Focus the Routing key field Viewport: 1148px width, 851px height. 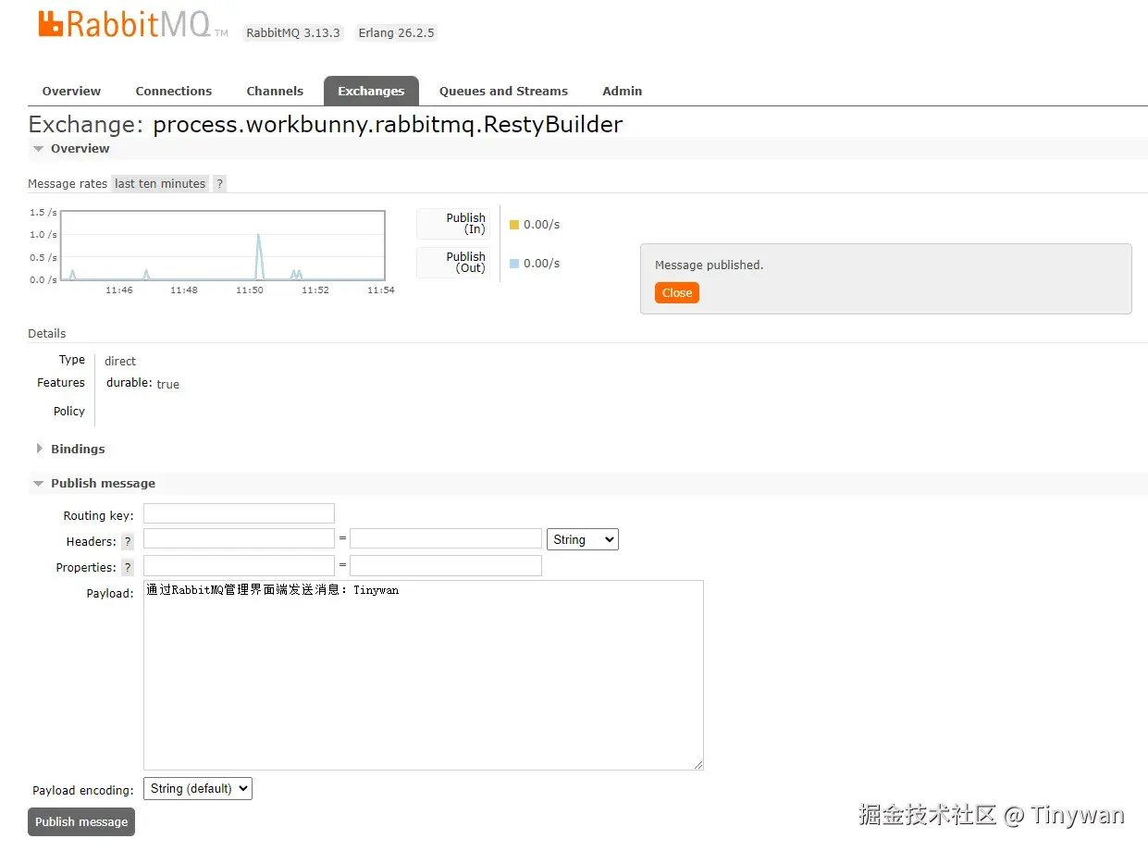pos(239,513)
